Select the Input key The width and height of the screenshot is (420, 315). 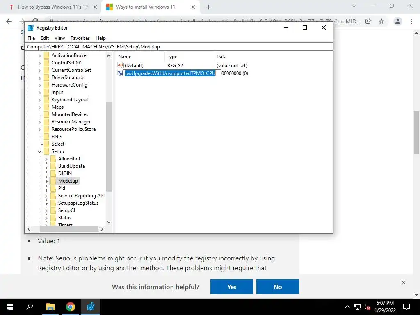click(x=57, y=92)
